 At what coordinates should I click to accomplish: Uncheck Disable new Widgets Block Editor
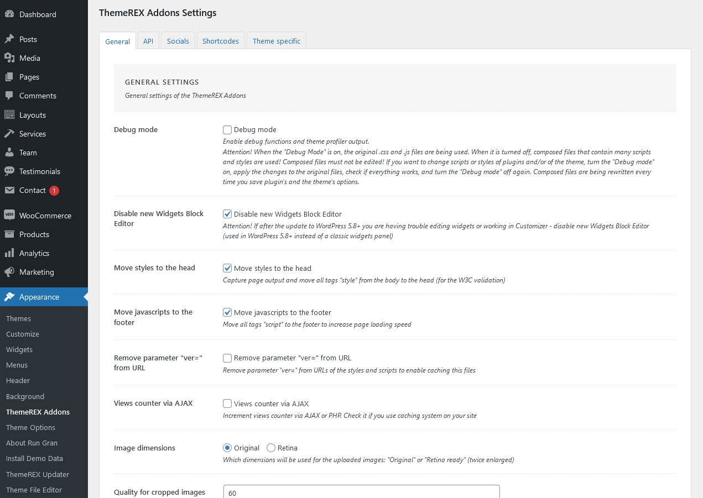pyautogui.click(x=227, y=214)
